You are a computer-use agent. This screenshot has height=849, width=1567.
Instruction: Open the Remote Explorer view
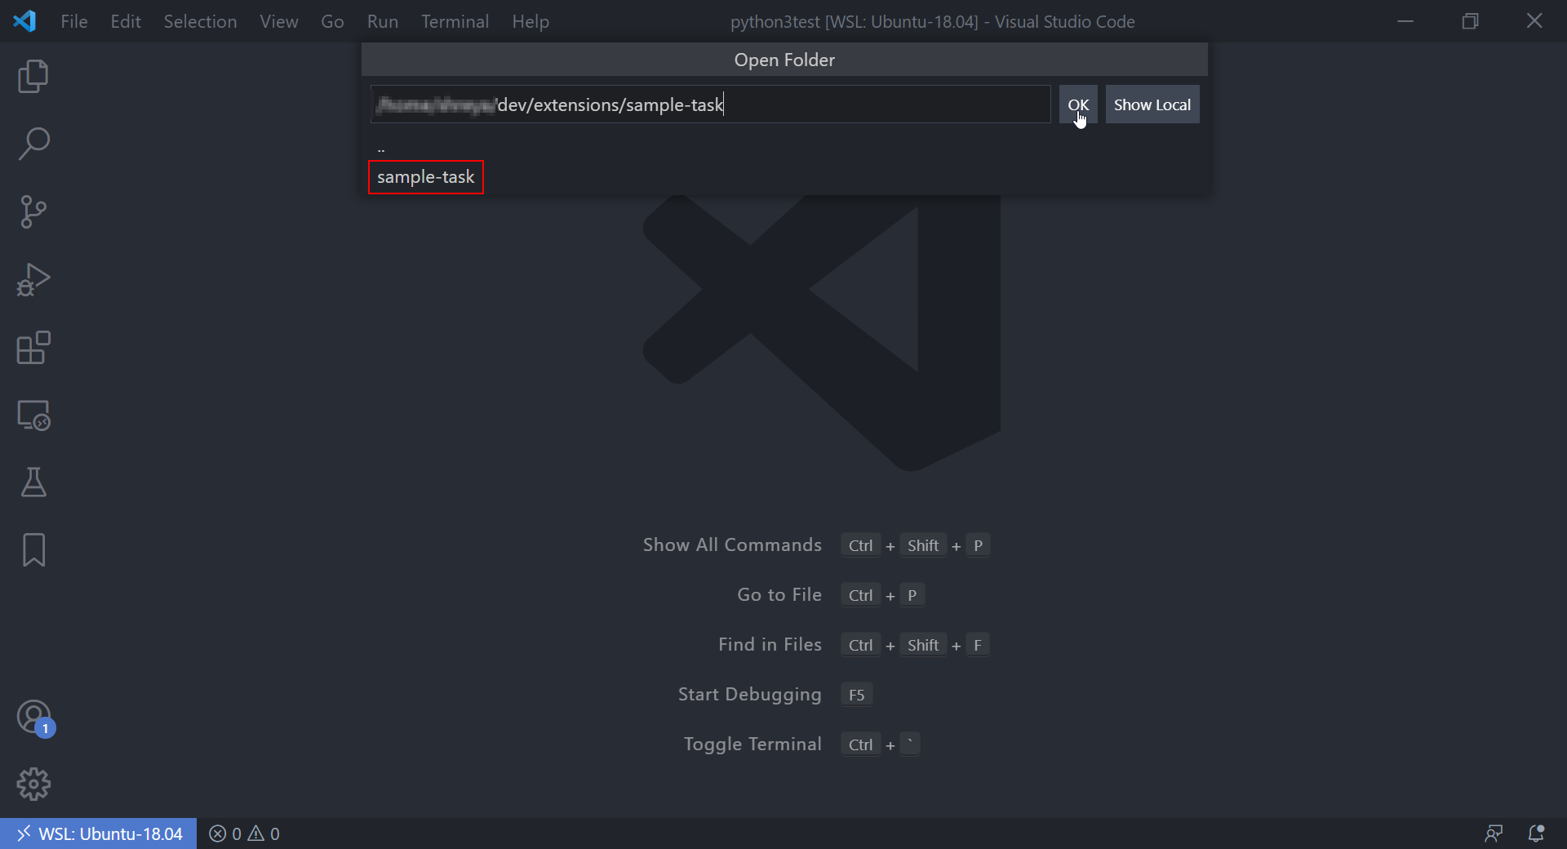33,416
